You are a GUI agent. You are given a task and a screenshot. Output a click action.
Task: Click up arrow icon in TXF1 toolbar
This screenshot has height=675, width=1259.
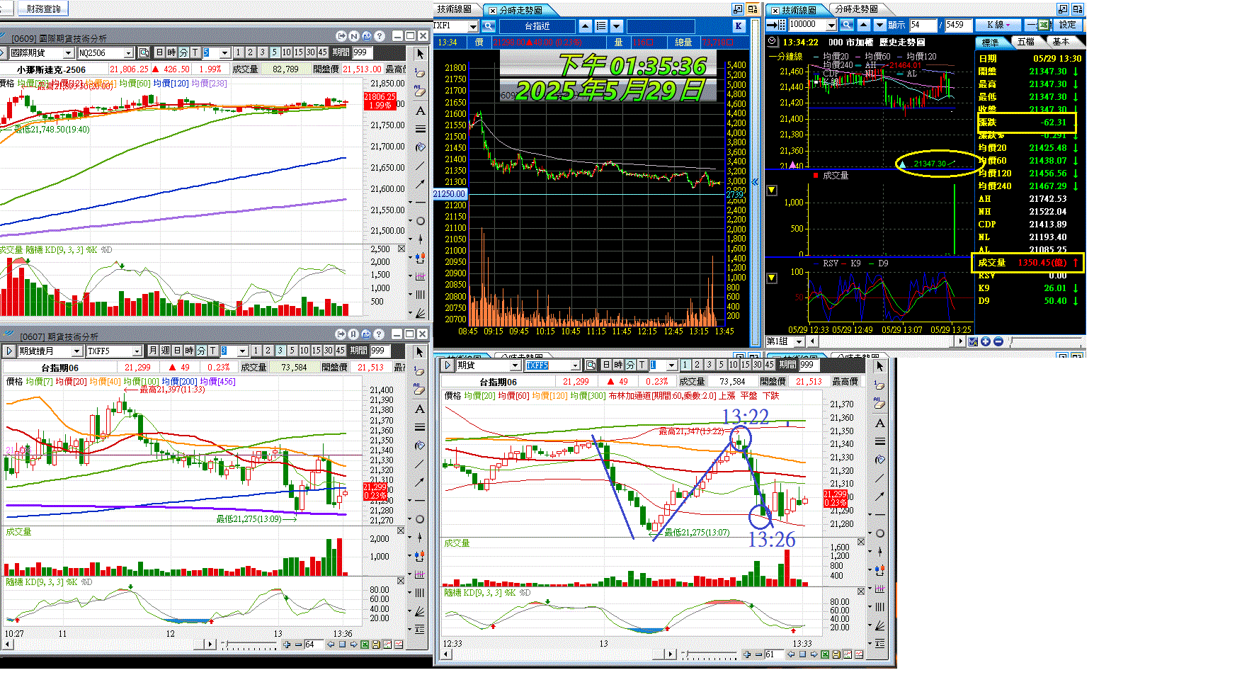(x=586, y=25)
